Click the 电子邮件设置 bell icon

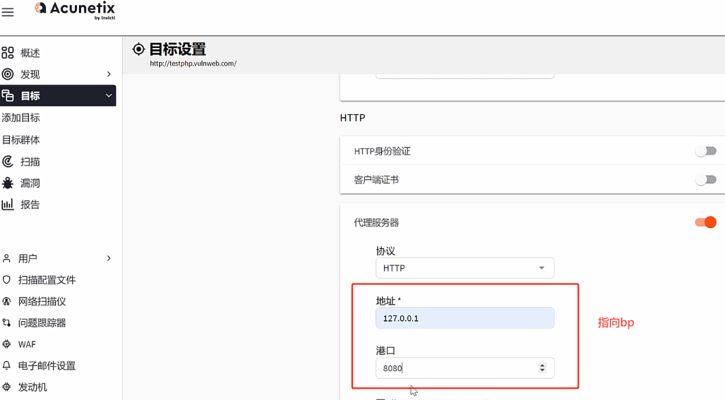6,365
